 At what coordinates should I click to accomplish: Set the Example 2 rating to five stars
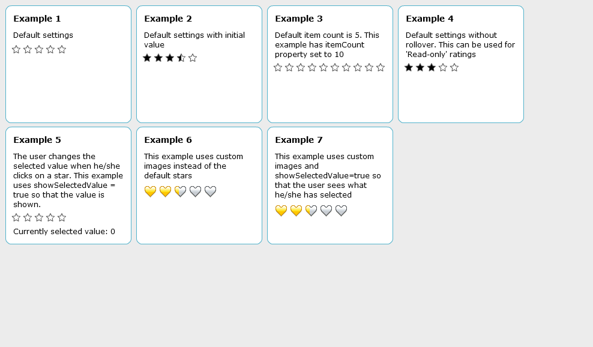click(x=193, y=58)
